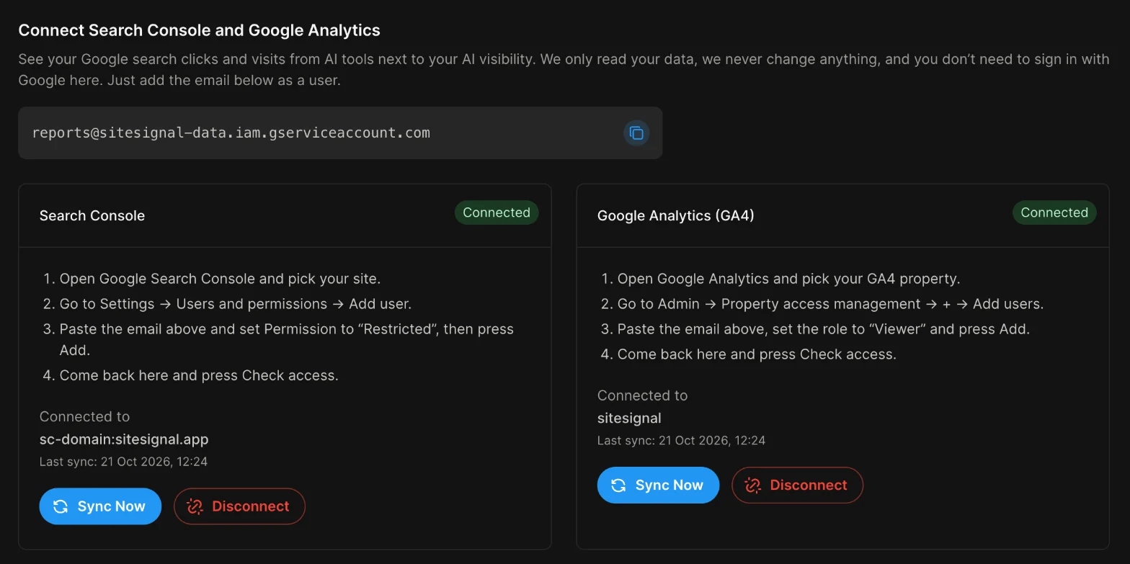Click Last sync text in Search Console card

click(123, 462)
